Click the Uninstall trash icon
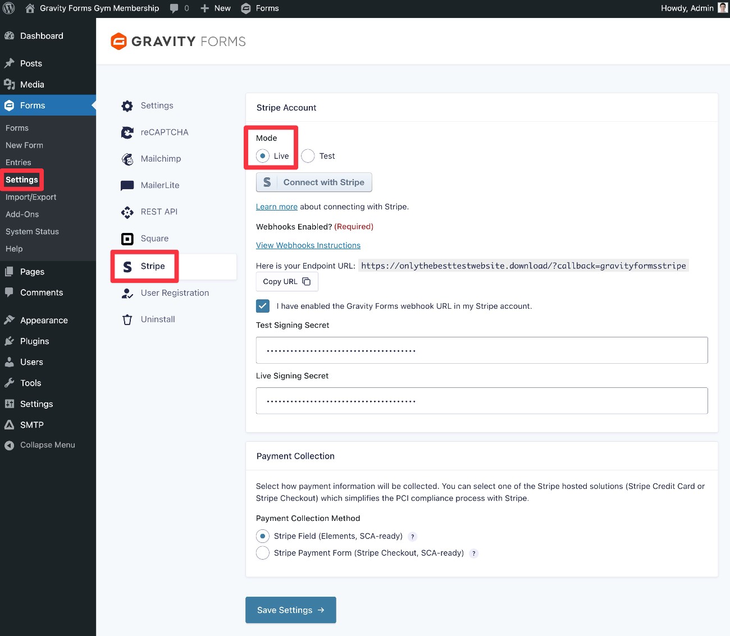 tap(127, 319)
